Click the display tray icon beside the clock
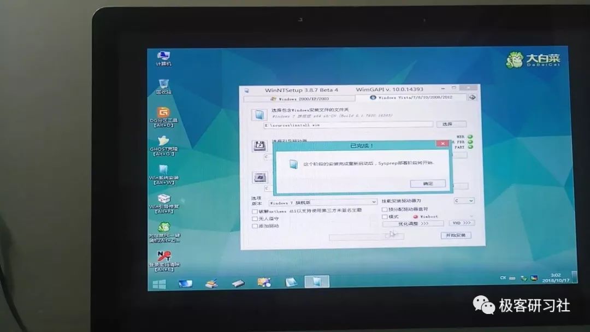Image resolution: width=590 pixels, height=332 pixels. tap(534, 278)
